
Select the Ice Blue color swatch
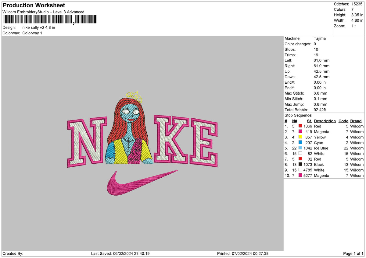click(x=300, y=148)
